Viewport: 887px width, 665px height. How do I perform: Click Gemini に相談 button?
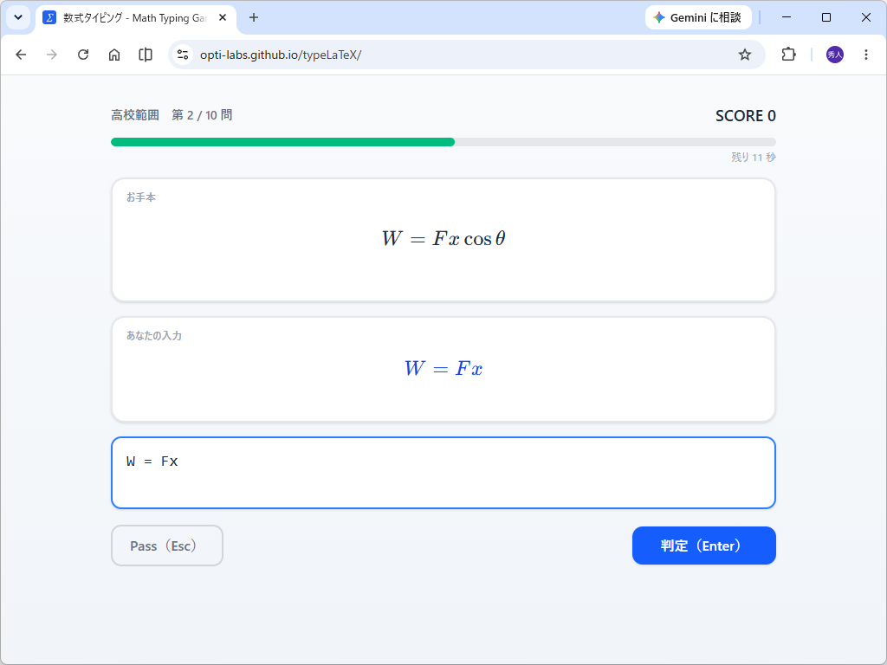point(698,17)
